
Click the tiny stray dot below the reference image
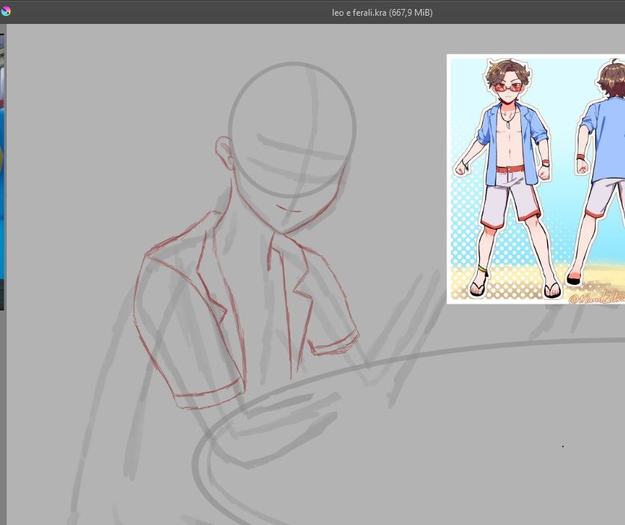[563, 446]
